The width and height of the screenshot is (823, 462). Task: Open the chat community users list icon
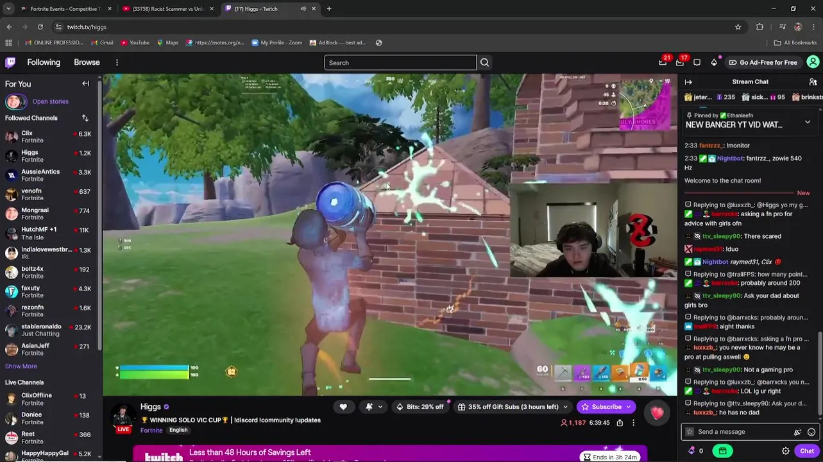click(813, 82)
